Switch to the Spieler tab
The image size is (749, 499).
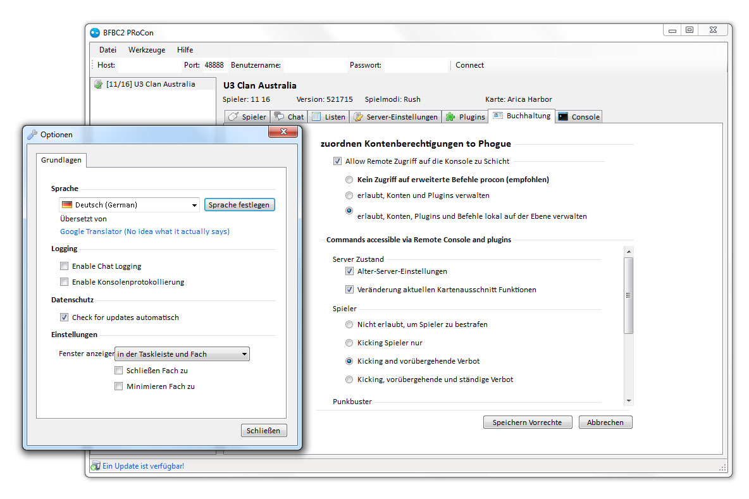tap(247, 116)
